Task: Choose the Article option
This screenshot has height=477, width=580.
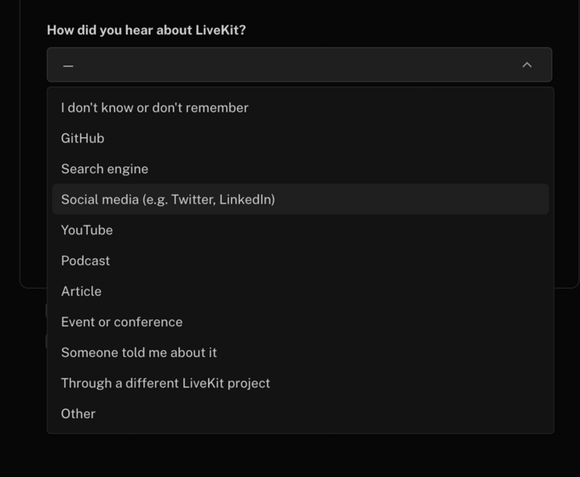Action: [x=81, y=291]
